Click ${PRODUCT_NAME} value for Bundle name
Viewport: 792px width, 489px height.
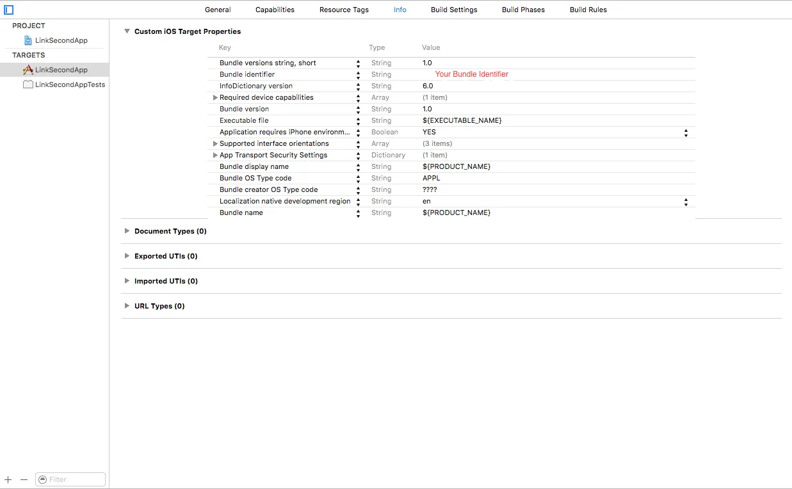[457, 212]
